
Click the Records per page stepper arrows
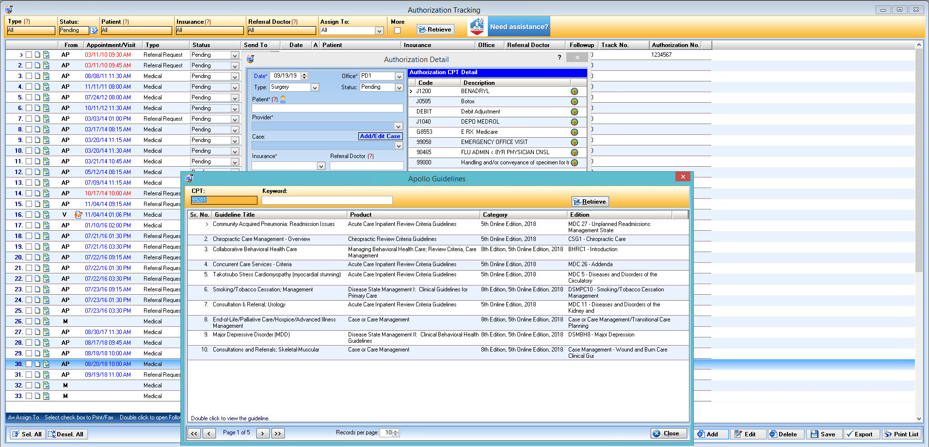396,433
